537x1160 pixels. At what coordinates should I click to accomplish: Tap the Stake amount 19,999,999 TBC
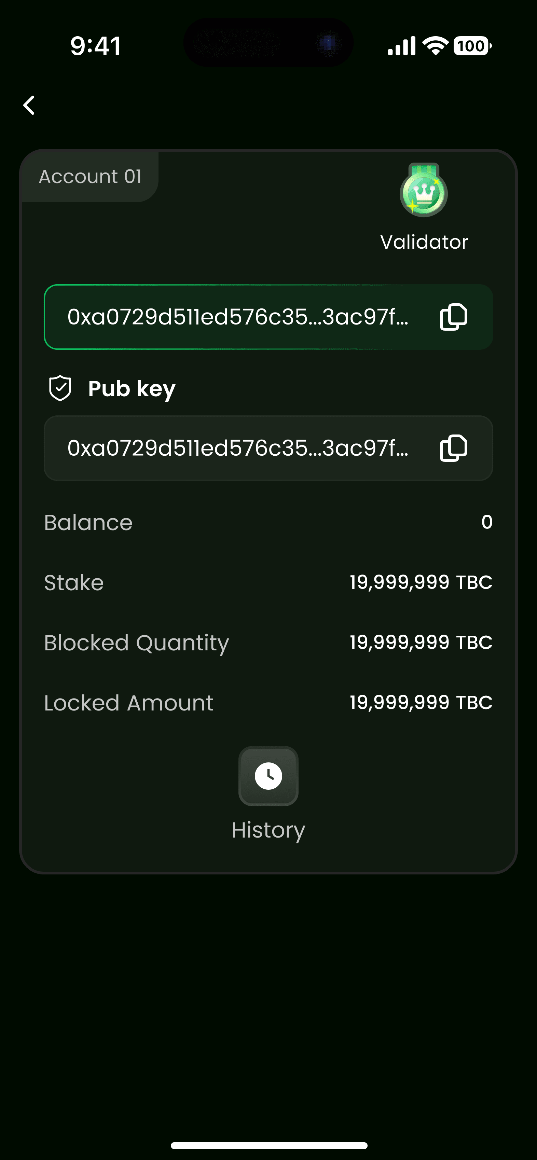[421, 582]
